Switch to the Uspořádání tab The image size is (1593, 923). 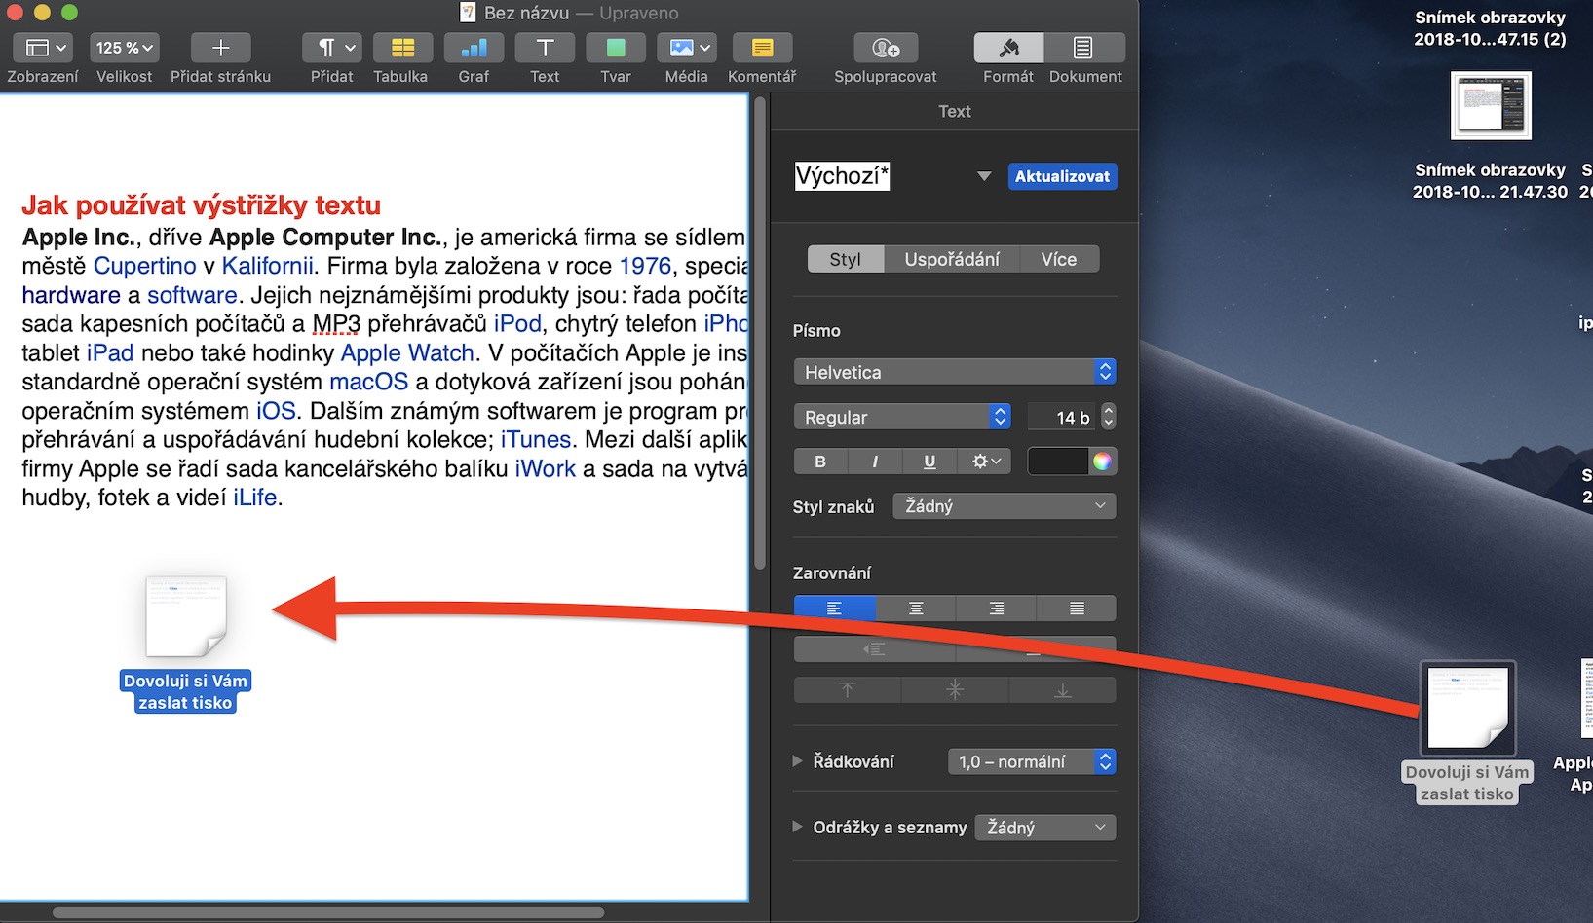[952, 259]
